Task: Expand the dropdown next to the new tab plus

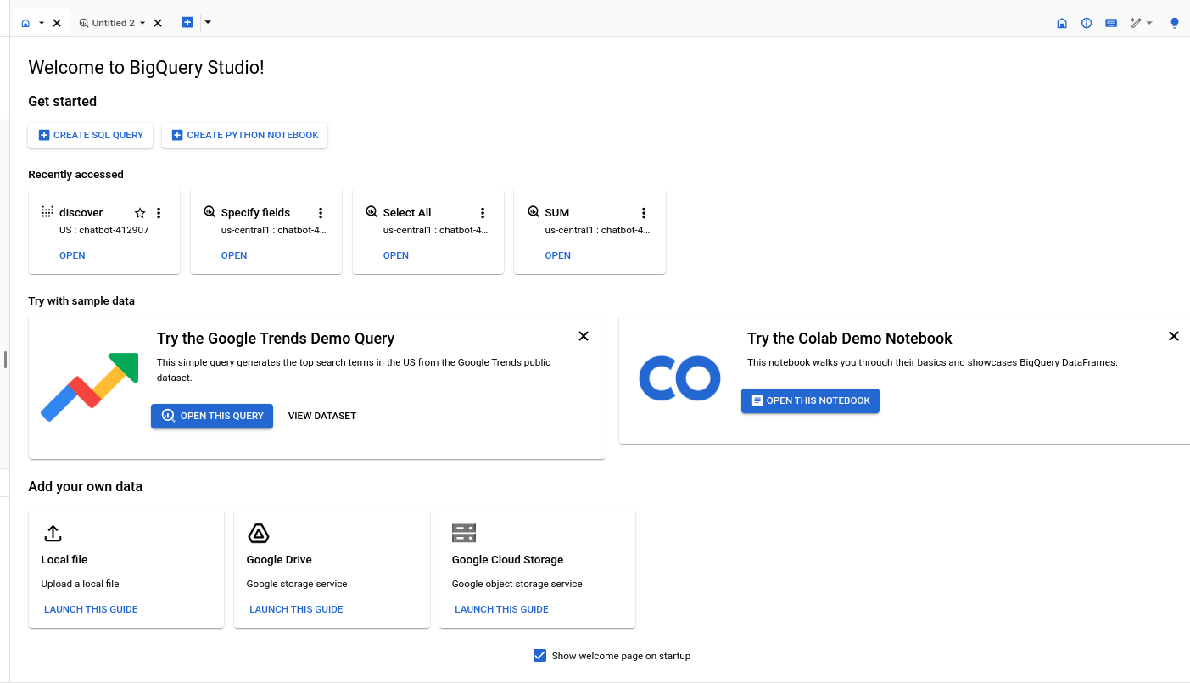Action: [x=208, y=22]
